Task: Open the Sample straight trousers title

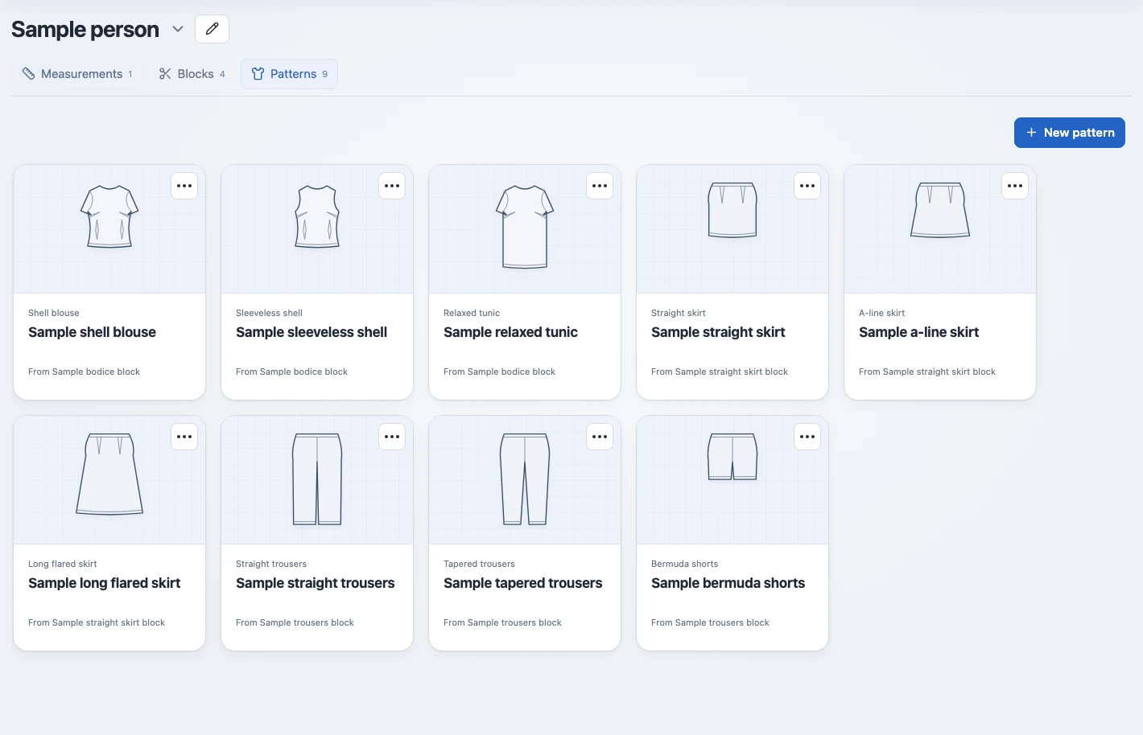Action: (x=315, y=583)
